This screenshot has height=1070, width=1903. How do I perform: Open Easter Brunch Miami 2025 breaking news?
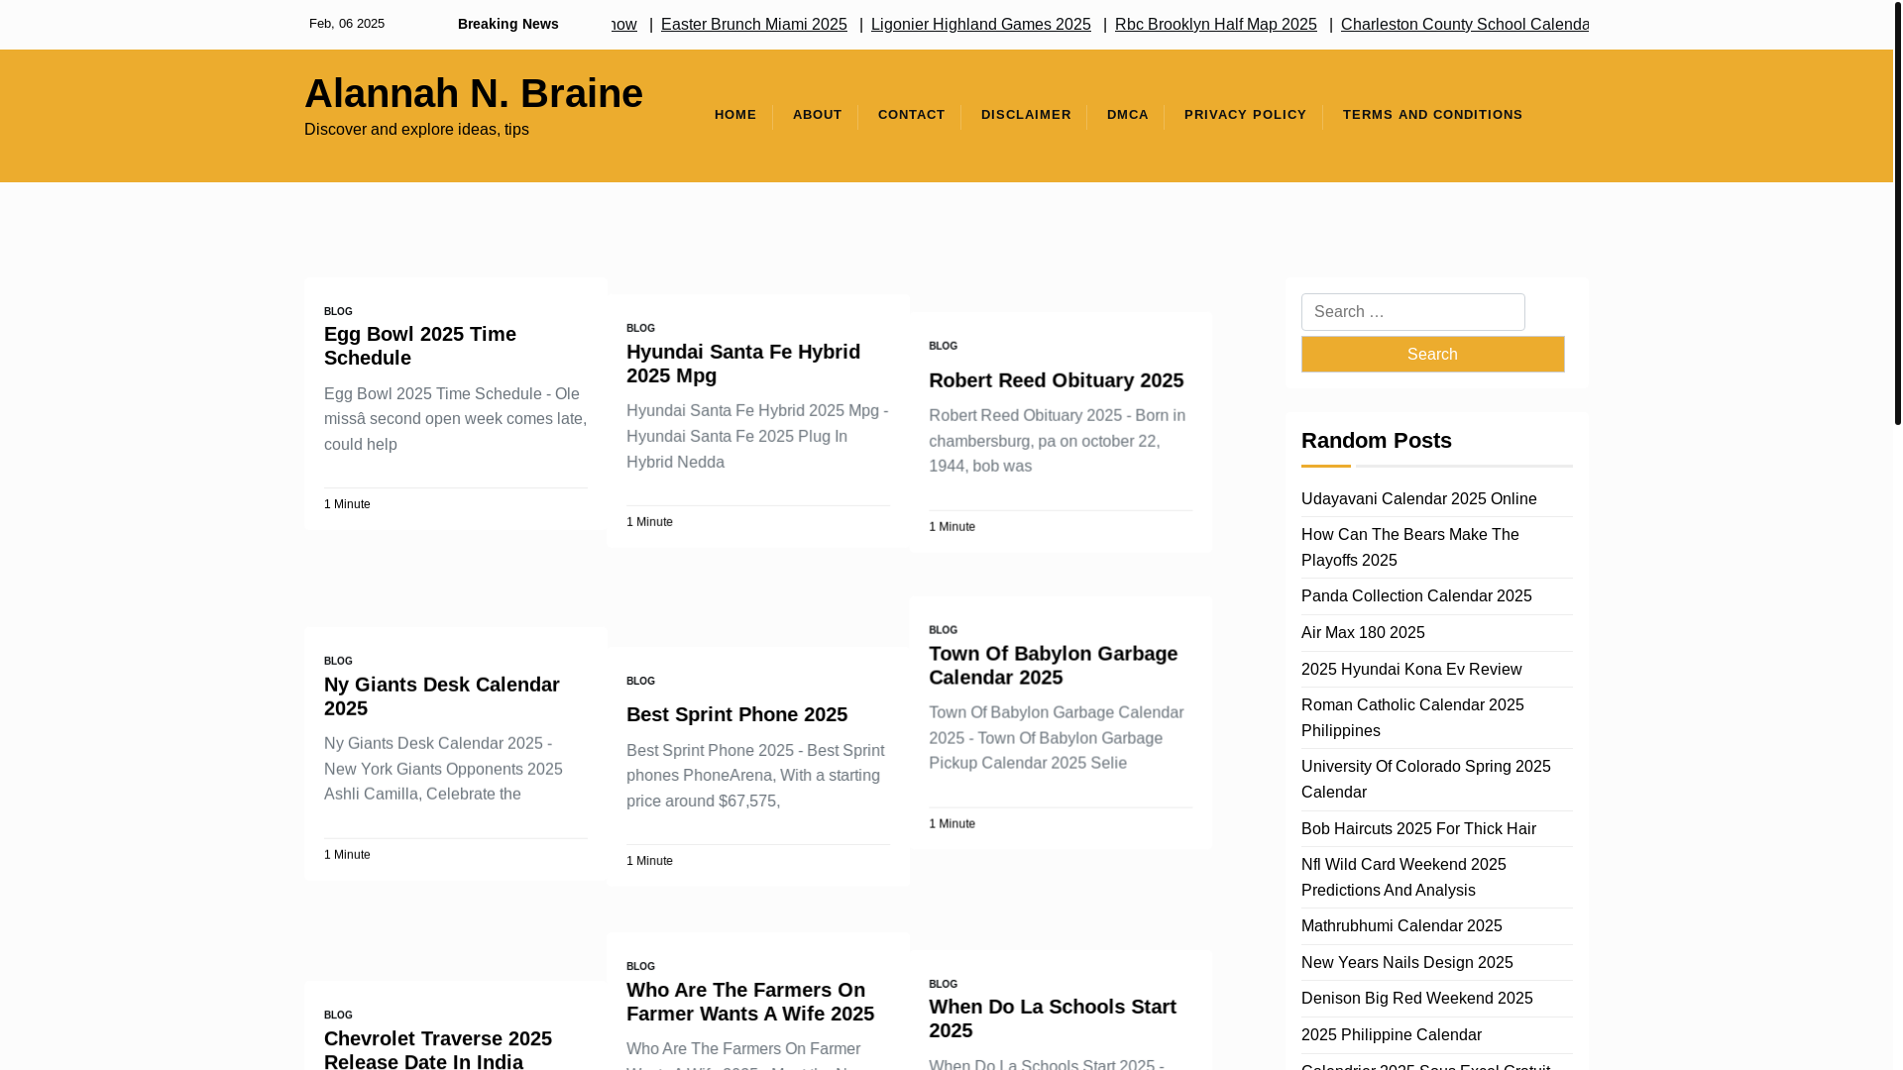[753, 24]
